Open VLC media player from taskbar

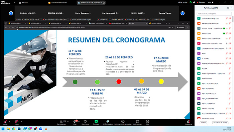tap(46, 129)
